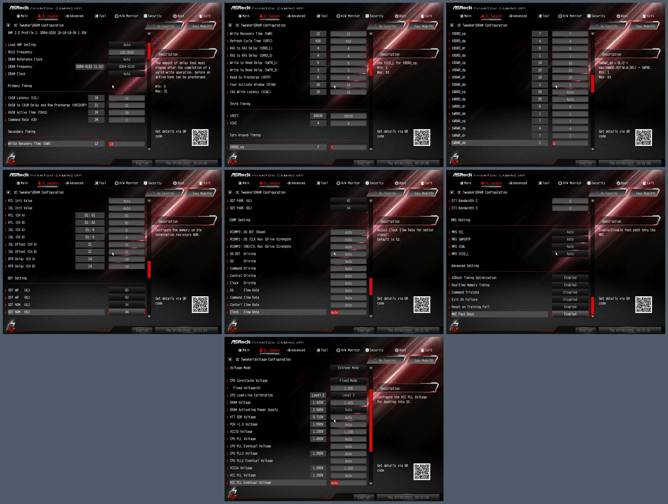
Task: Click Easy Mode(F6) in Voltage Configuration screen
Action: [424, 360]
